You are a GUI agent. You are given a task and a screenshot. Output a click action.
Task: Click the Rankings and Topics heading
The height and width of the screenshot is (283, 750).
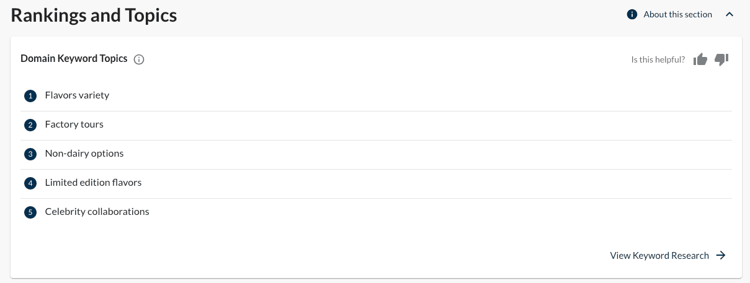pyautogui.click(x=94, y=15)
